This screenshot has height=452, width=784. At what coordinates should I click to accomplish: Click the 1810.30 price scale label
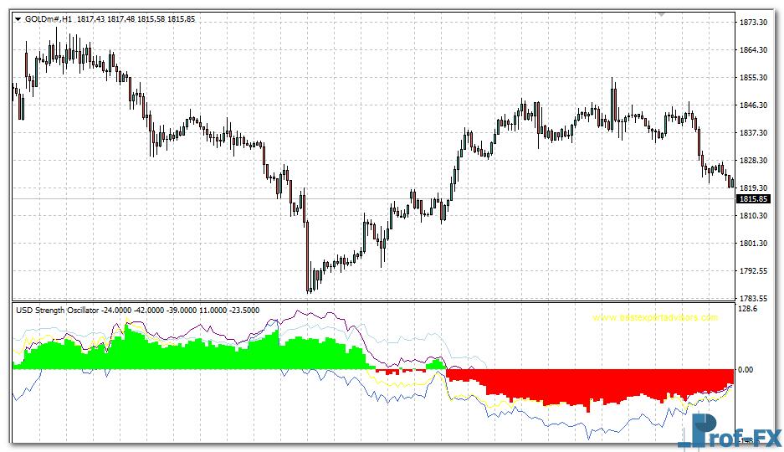click(x=754, y=216)
